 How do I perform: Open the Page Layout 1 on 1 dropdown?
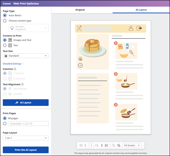pos(26,138)
